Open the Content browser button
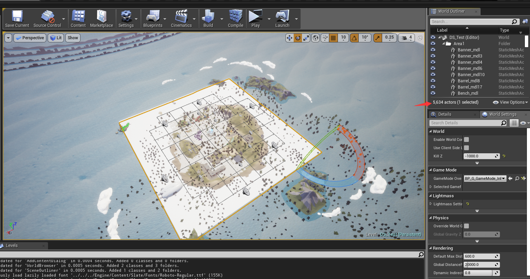 pos(78,19)
